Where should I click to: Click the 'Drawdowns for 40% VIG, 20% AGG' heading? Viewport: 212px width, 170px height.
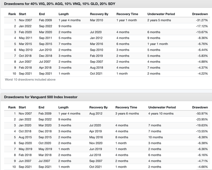coord(60,4)
